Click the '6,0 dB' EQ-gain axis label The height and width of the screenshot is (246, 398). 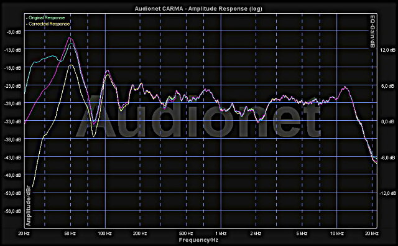pyautogui.click(x=387, y=86)
